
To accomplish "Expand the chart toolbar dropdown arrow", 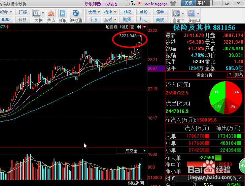I will point(145,27).
